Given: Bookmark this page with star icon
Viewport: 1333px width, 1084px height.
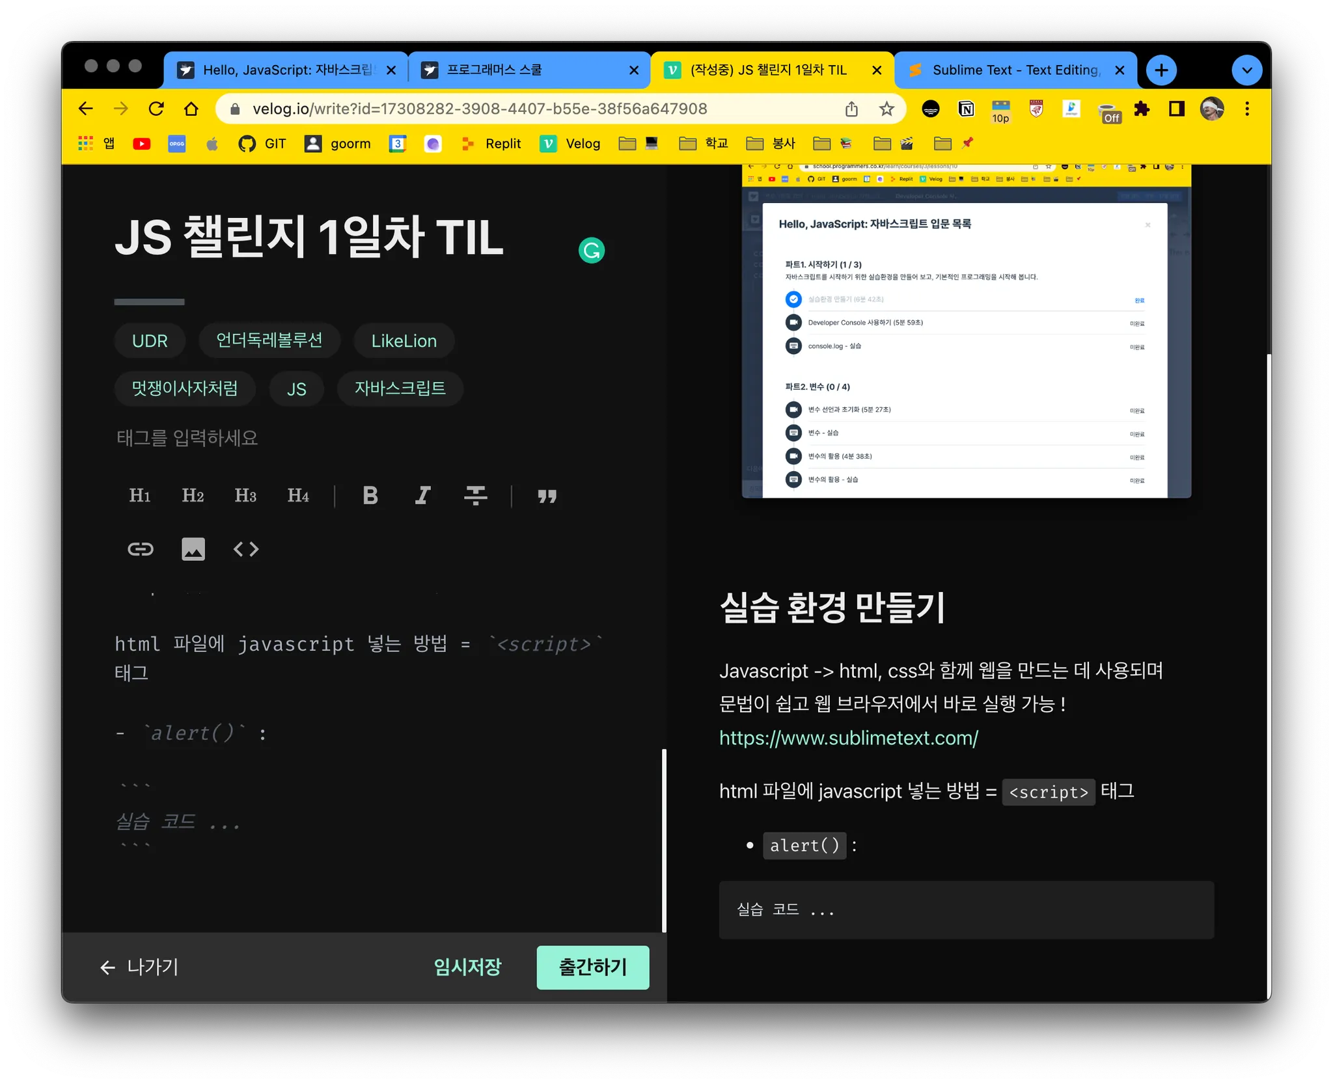Looking at the screenshot, I should (x=886, y=109).
